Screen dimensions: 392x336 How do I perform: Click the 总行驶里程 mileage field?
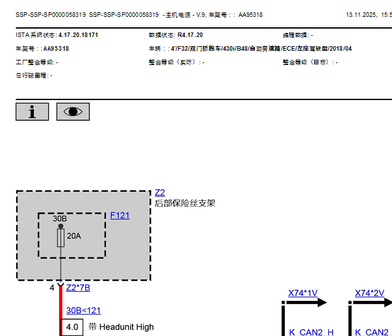click(34, 75)
